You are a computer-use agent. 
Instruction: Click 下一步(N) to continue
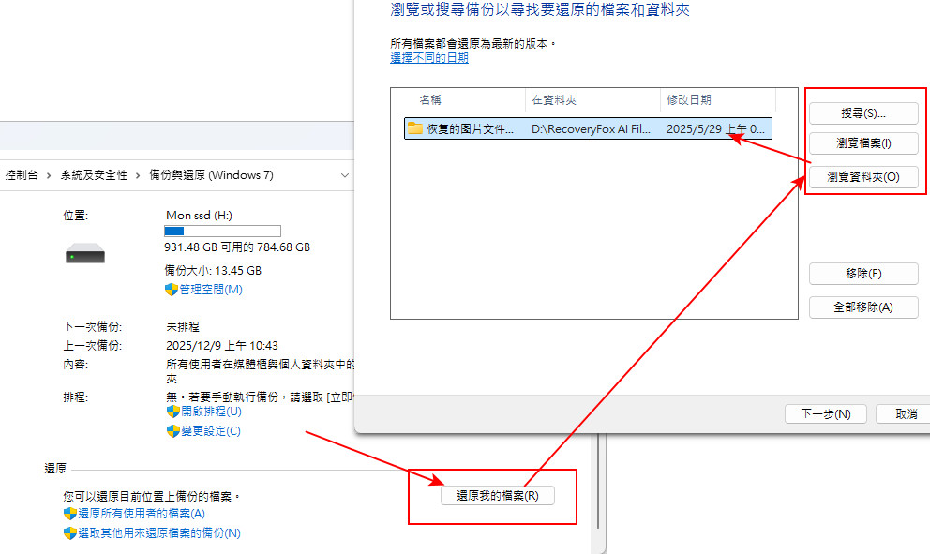coord(826,413)
